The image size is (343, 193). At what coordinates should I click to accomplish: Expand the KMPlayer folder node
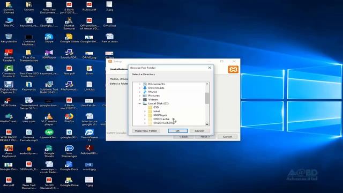(x=145, y=115)
